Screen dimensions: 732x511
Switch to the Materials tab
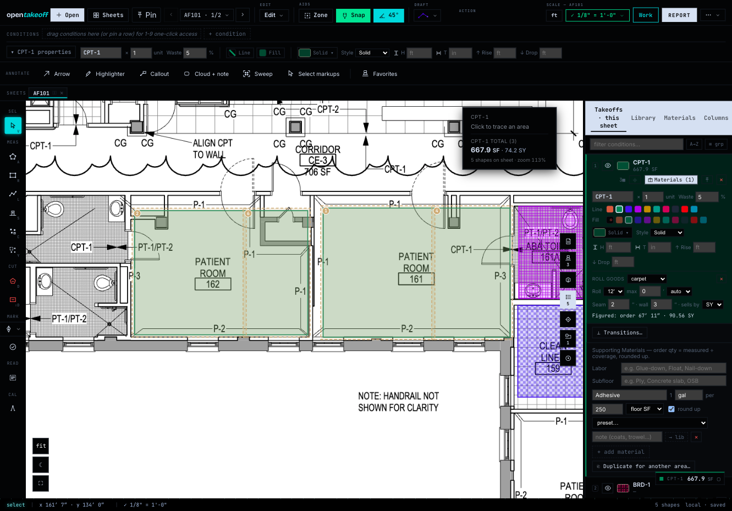tap(679, 118)
